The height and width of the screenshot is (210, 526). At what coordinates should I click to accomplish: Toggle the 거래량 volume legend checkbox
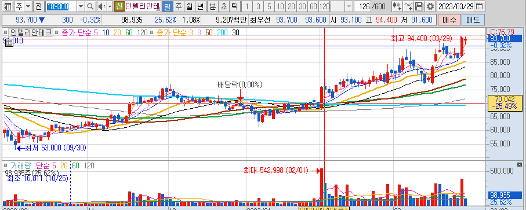coord(5,165)
